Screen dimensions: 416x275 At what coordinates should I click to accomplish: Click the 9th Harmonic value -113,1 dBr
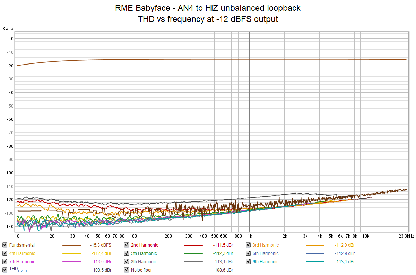(x=345, y=262)
